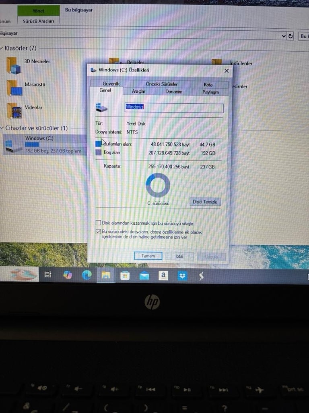
Task: Click the 'NTFS' file system value
Action: coord(132,132)
